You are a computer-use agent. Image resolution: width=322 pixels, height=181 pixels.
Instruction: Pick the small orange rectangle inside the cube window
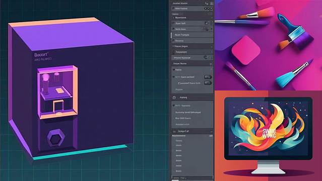(59, 90)
